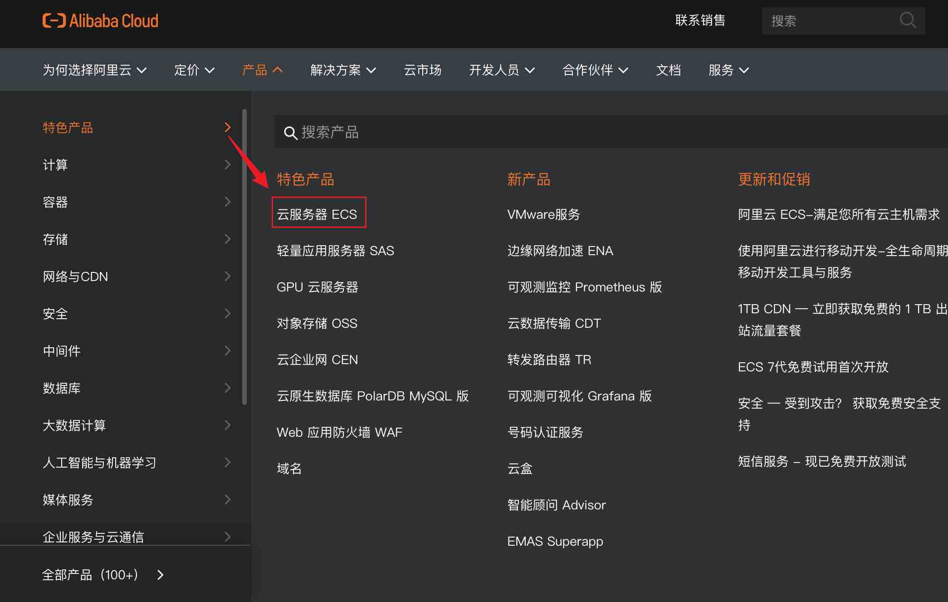
Task: Open 云服务器 ECS product
Action: [x=317, y=214]
